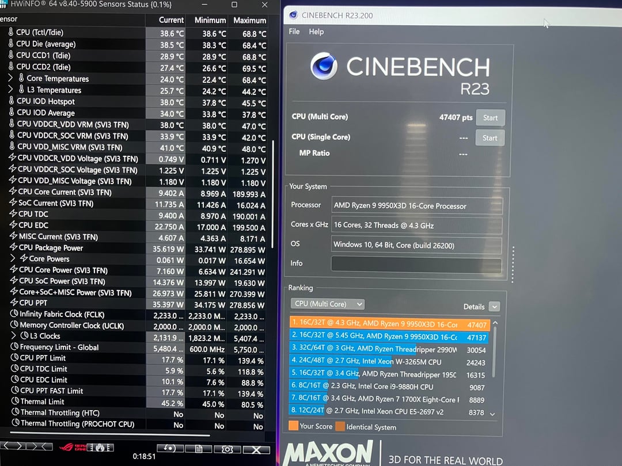Click the flame icon button in HWiNFO toolbar
Viewport: 622px width, 466px height.
click(100, 448)
